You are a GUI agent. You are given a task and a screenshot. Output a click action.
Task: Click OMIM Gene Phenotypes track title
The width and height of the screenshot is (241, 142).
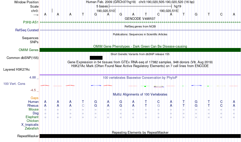click(140, 46)
